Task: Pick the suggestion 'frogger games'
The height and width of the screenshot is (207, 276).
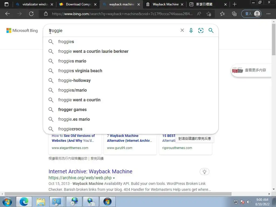Action: [x=131, y=109]
